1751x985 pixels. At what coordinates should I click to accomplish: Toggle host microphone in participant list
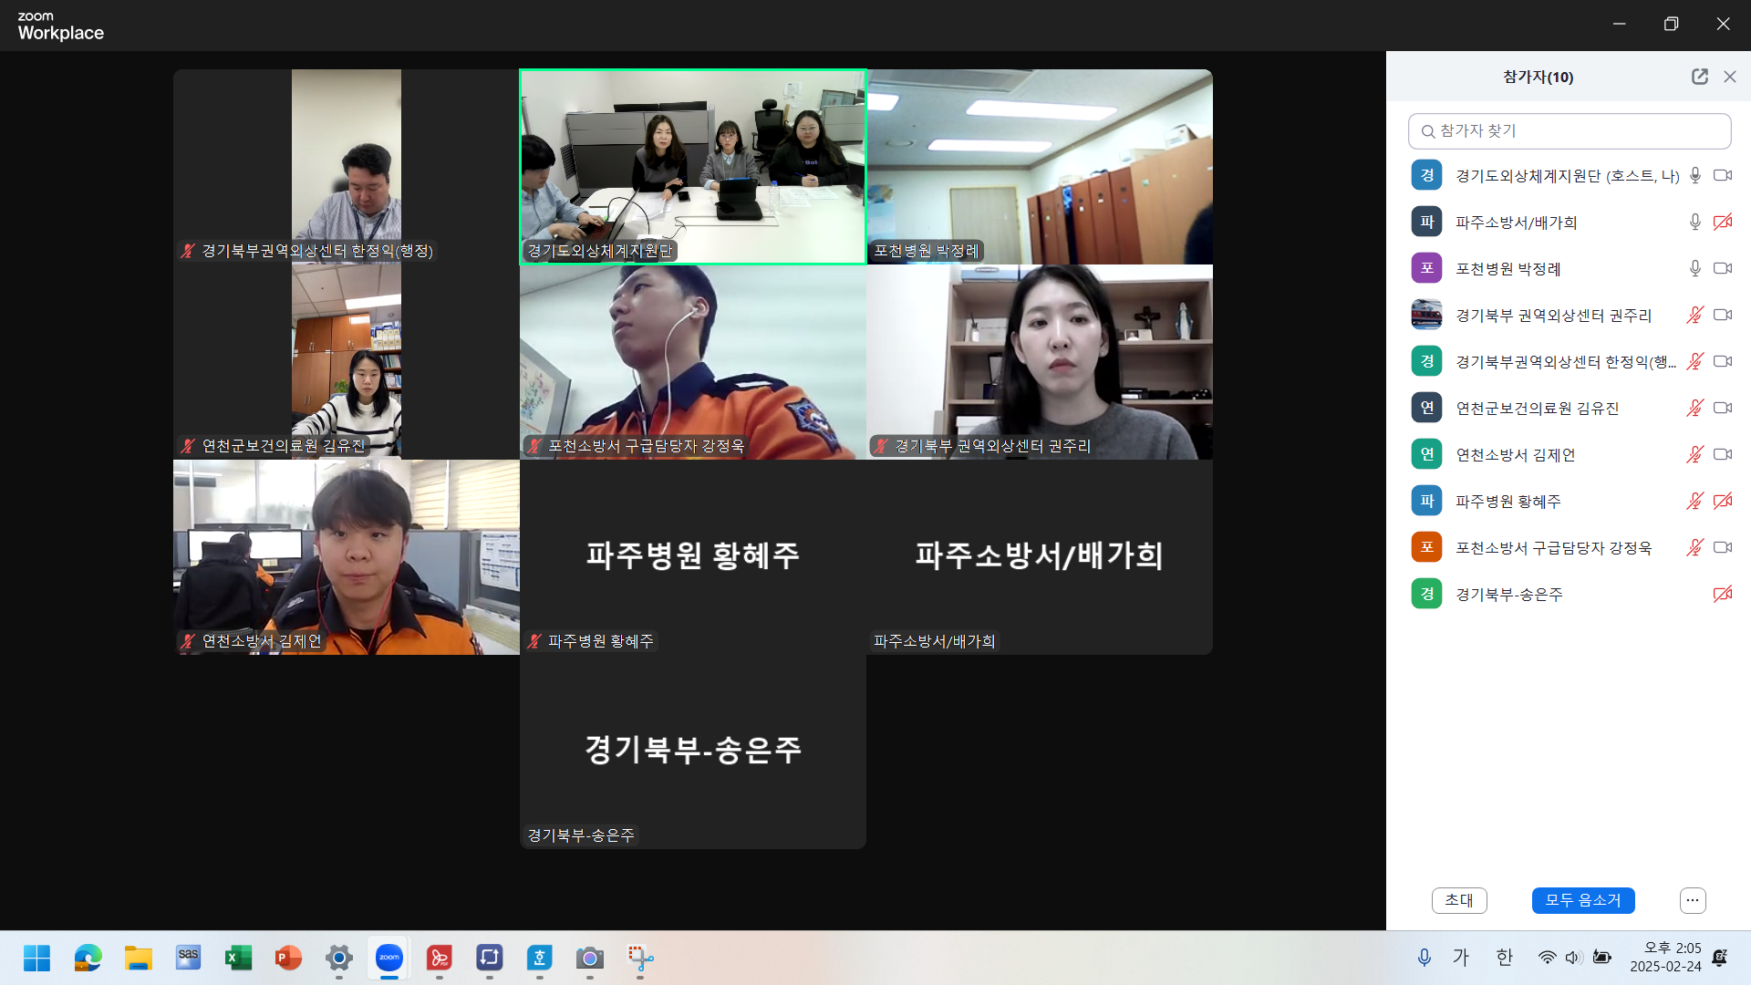(x=1694, y=175)
